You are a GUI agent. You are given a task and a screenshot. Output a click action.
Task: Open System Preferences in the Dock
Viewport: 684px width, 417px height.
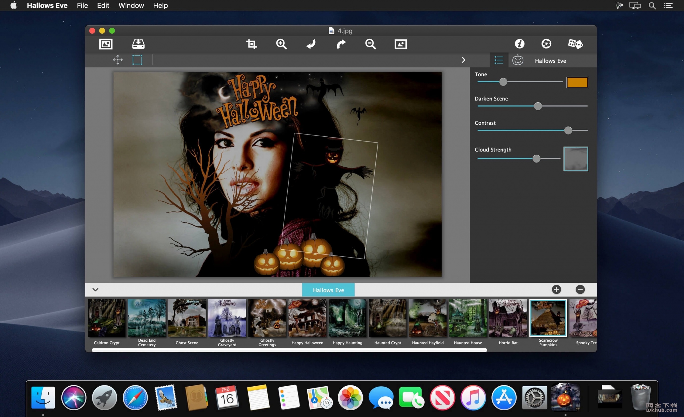coord(534,397)
